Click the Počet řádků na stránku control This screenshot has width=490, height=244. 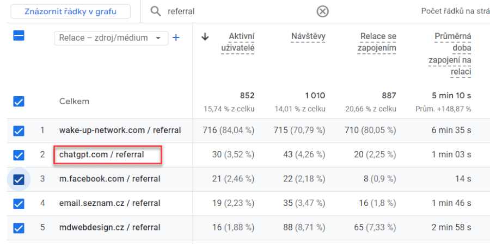click(x=455, y=11)
